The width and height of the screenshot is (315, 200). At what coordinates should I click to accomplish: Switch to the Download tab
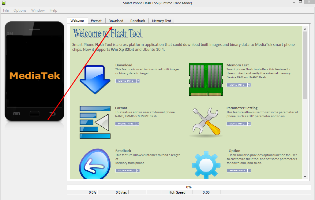point(116,21)
